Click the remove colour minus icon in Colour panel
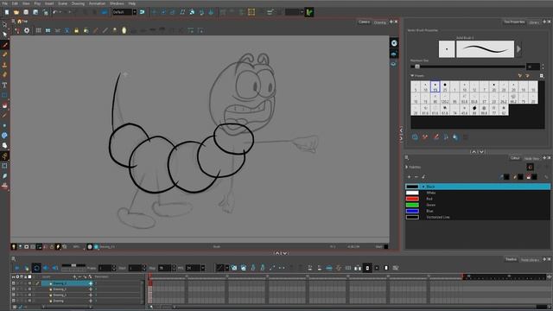Screen dimensions: 553x311 [416, 177]
